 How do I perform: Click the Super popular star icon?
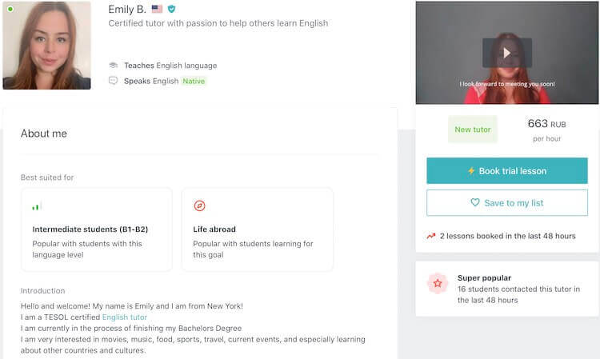click(x=438, y=284)
